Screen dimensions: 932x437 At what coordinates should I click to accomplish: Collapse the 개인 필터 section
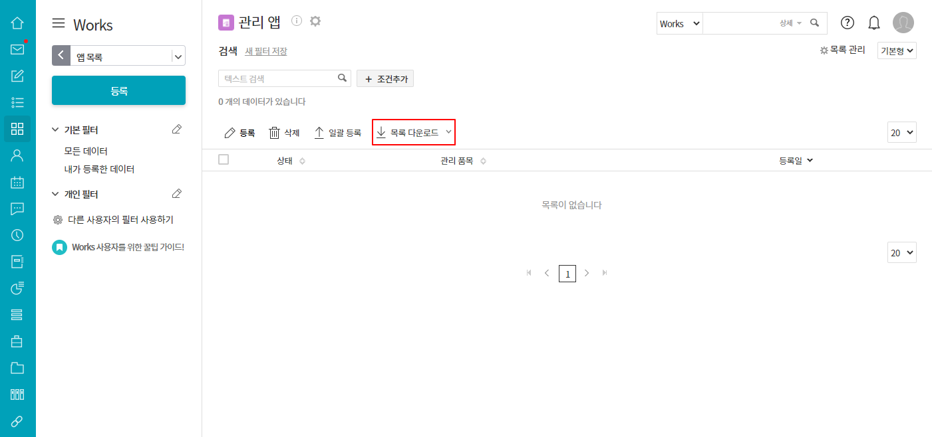pyautogui.click(x=55, y=194)
